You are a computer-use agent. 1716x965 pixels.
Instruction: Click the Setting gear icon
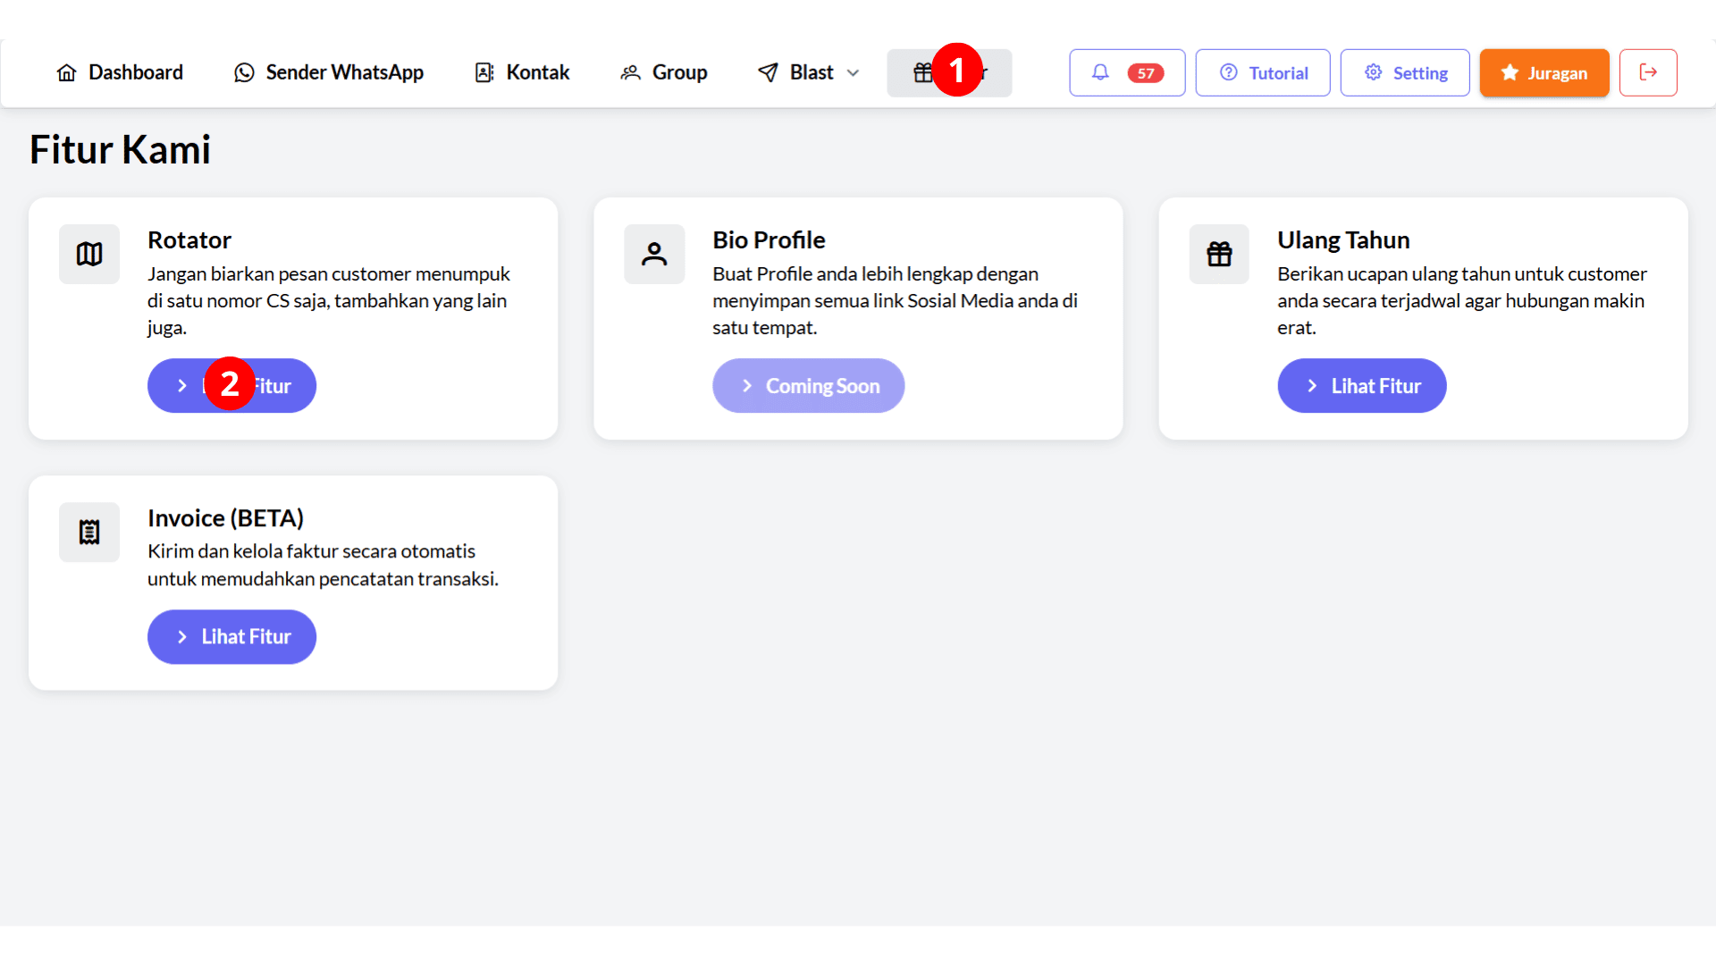coord(1374,72)
